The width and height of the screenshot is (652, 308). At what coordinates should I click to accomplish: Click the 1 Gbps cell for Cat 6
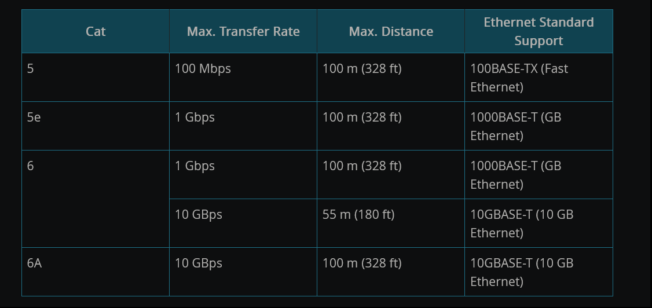(x=243, y=175)
